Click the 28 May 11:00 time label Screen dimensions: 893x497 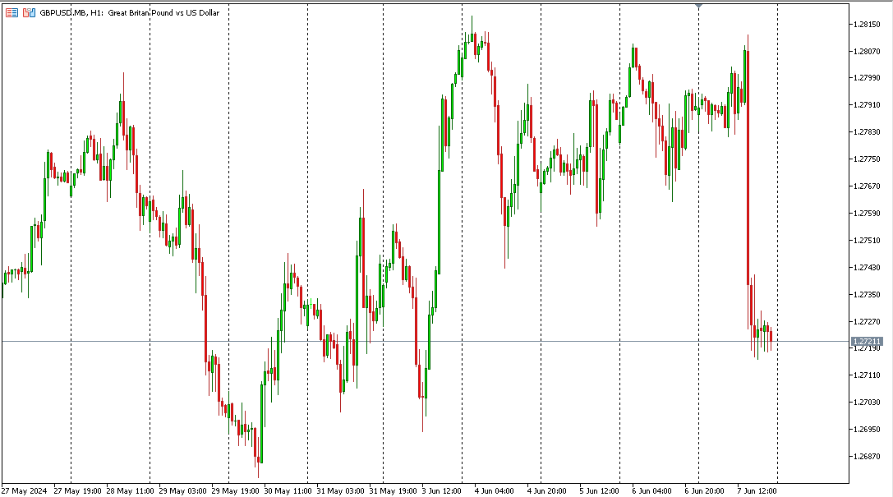coord(130,490)
